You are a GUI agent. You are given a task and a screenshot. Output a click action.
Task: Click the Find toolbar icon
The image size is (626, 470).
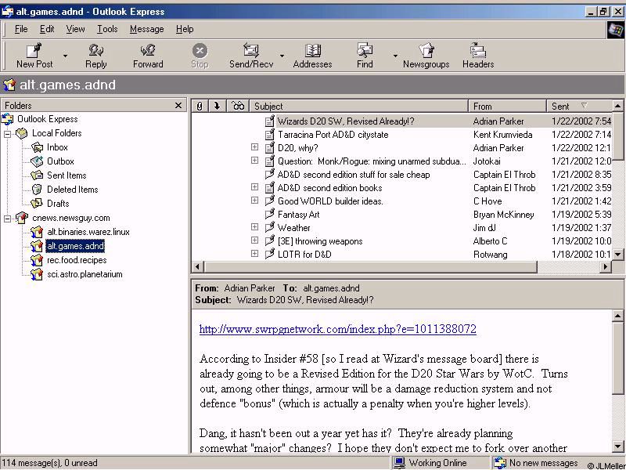pos(365,51)
